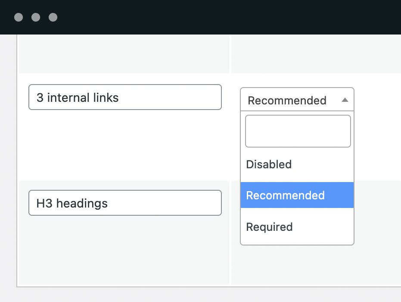Click the middle window control dot

coord(36,17)
